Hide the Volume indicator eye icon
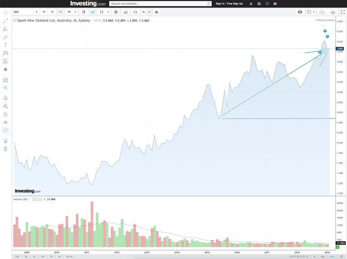This screenshot has width=347, height=259. pyautogui.click(x=33, y=199)
